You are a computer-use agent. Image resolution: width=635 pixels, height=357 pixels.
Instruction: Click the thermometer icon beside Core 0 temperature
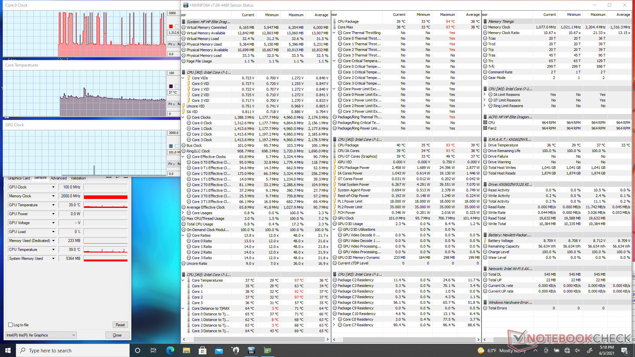(x=189, y=286)
